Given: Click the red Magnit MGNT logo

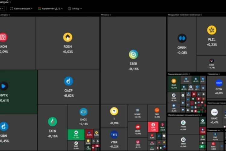Looking at the screenshot, I should coord(213,144).
